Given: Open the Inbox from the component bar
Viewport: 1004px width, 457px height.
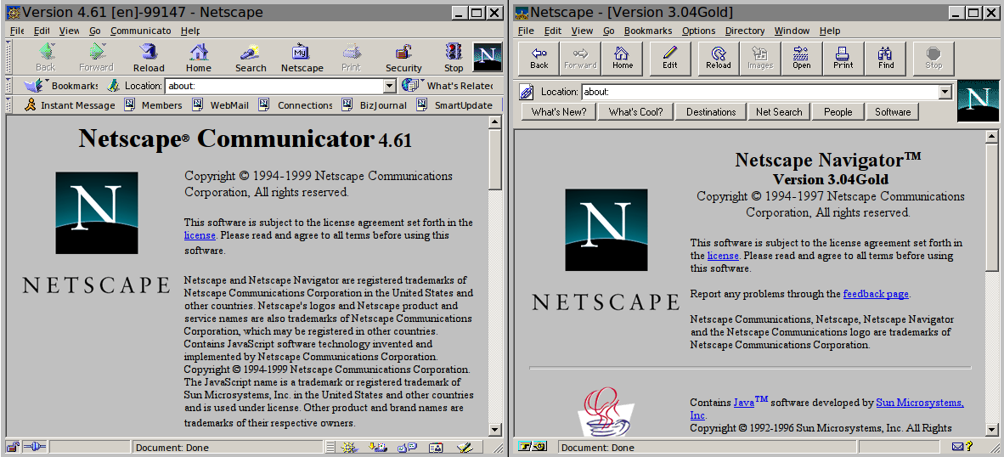Looking at the screenshot, I should [x=378, y=448].
